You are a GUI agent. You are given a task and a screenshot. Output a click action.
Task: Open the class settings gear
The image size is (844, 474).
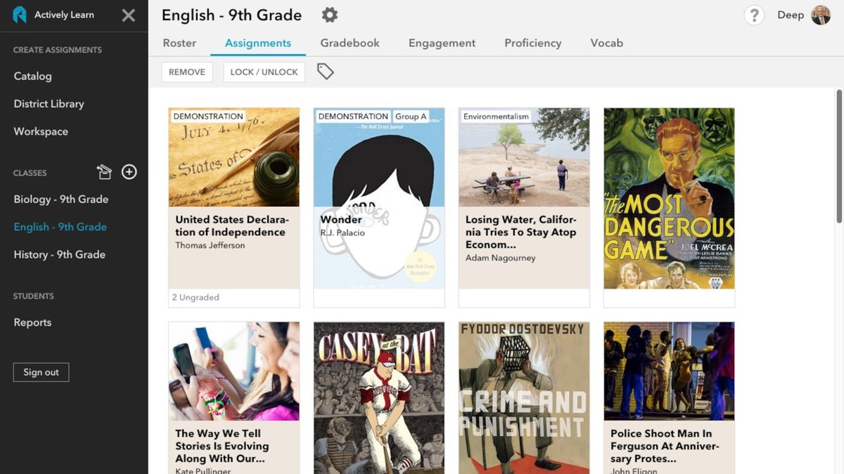click(329, 14)
